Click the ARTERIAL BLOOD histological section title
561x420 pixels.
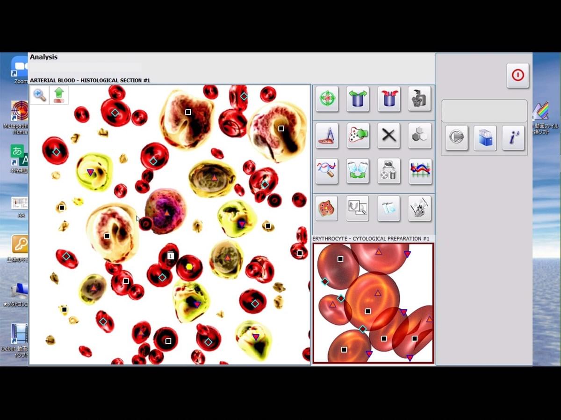click(90, 80)
